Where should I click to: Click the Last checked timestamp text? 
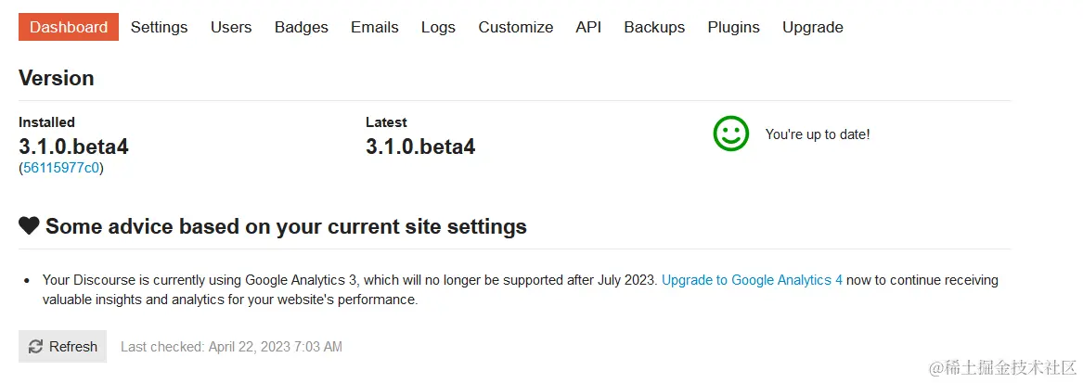tap(231, 347)
